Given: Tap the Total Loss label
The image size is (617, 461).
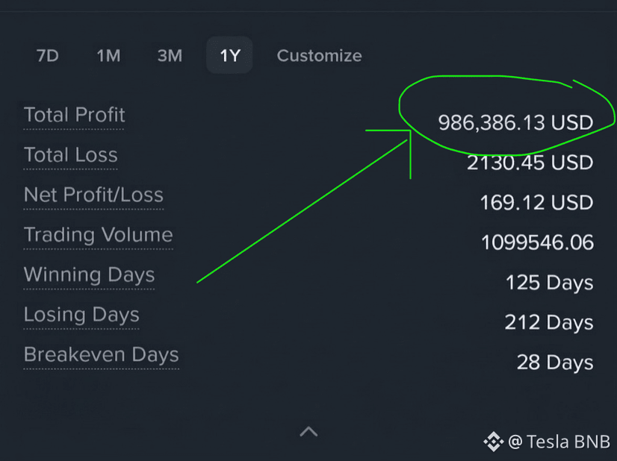Looking at the screenshot, I should (x=70, y=155).
